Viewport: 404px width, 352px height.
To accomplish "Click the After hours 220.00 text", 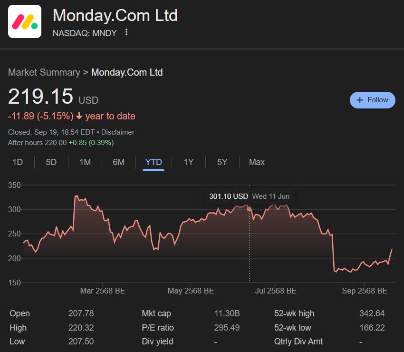I will tap(37, 143).
